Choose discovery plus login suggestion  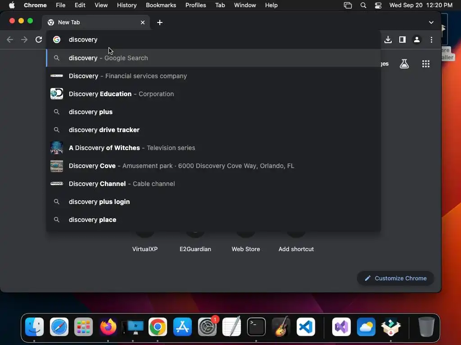[x=213, y=202]
